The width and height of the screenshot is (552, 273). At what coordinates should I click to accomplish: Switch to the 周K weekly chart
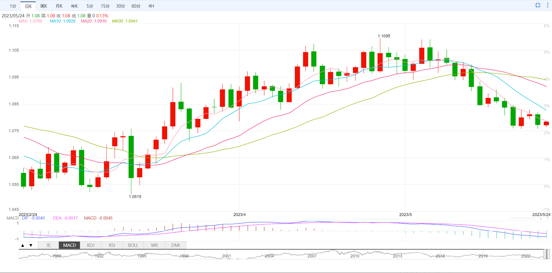44,6
